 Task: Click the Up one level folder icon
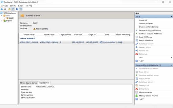point(10,9)
